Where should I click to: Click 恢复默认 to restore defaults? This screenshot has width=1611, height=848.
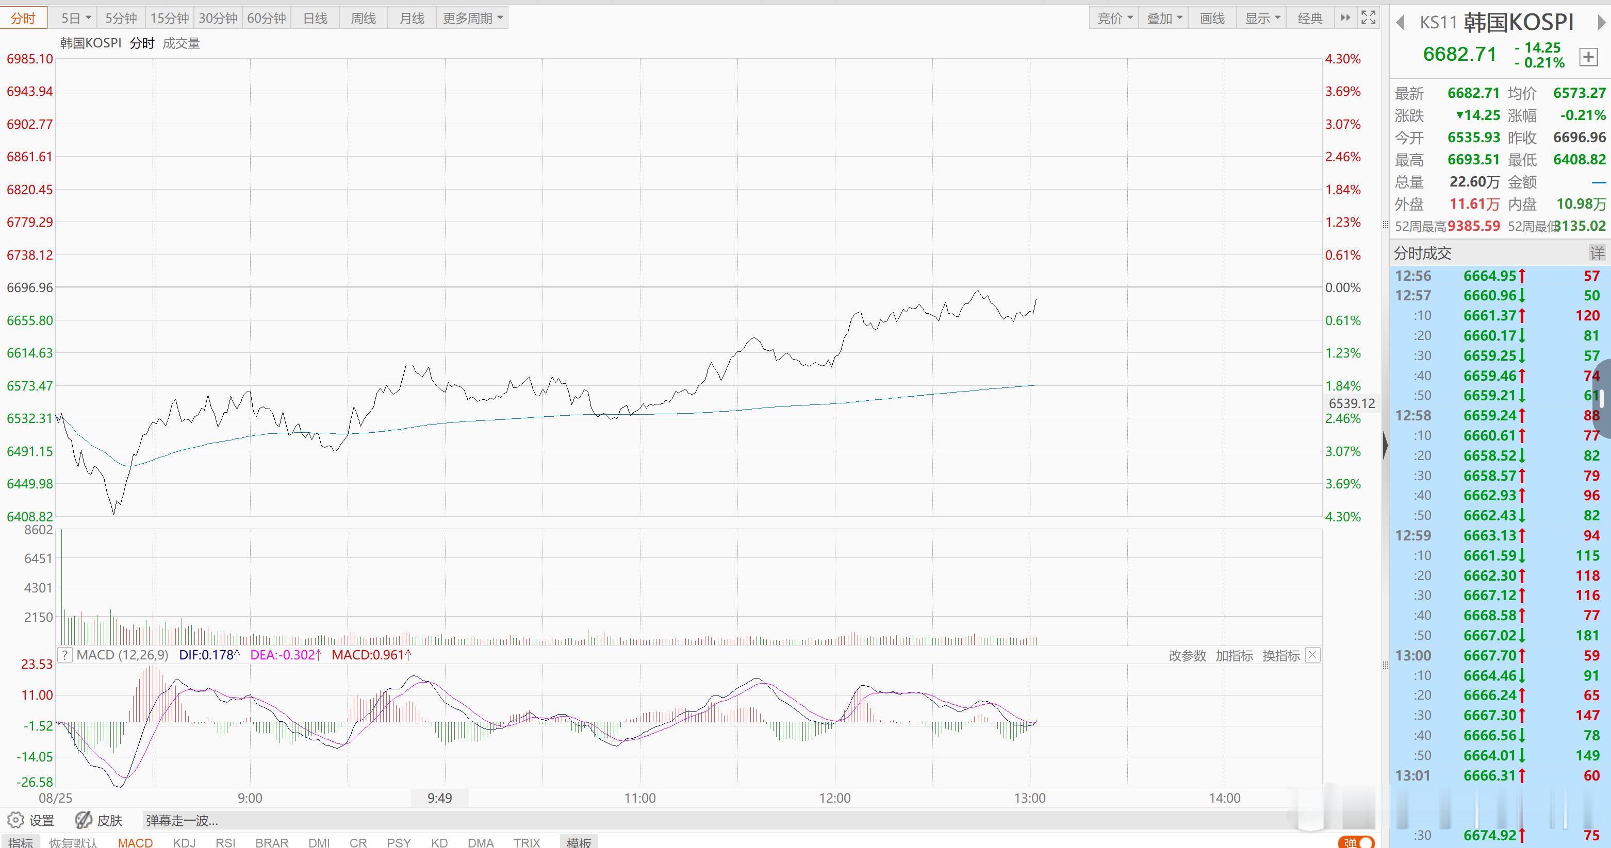[73, 842]
